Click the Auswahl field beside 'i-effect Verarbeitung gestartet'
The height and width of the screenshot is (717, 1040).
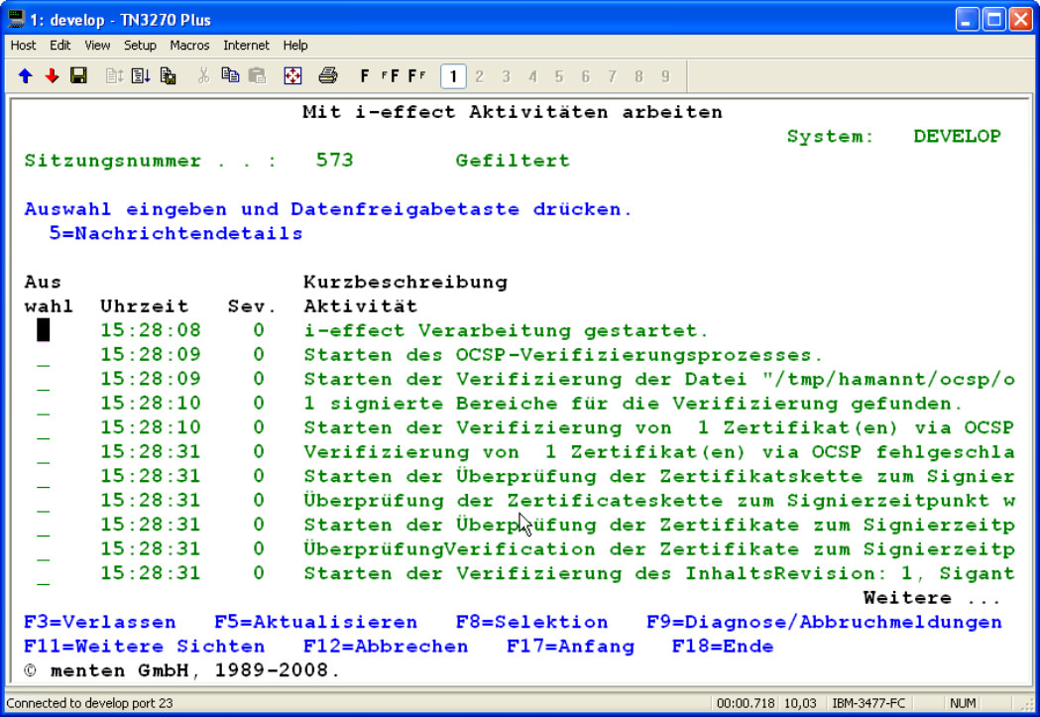point(44,331)
